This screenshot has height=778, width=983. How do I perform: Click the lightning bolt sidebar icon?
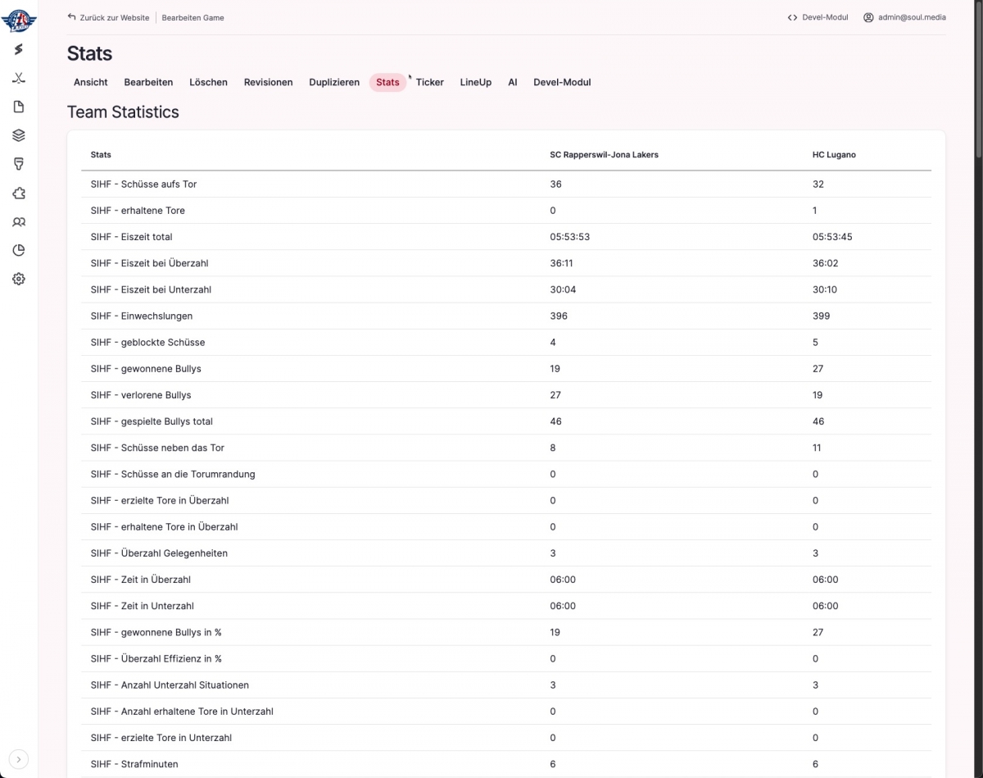[19, 49]
